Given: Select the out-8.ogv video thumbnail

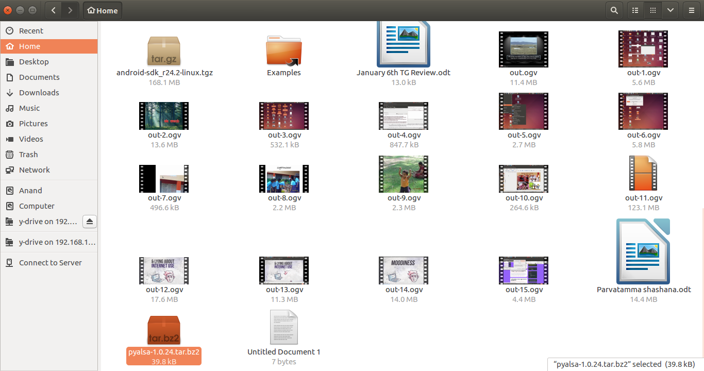Looking at the screenshot, I should click(x=283, y=179).
